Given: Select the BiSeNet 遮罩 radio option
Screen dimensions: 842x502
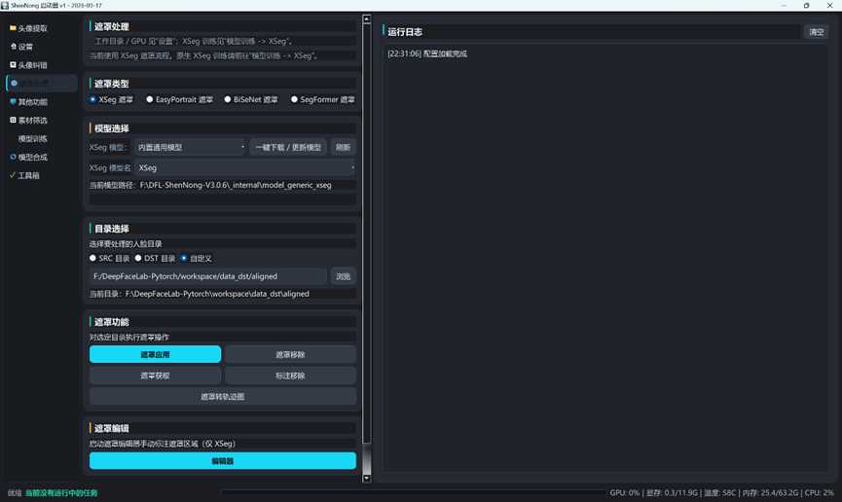Looking at the screenshot, I should pos(251,100).
